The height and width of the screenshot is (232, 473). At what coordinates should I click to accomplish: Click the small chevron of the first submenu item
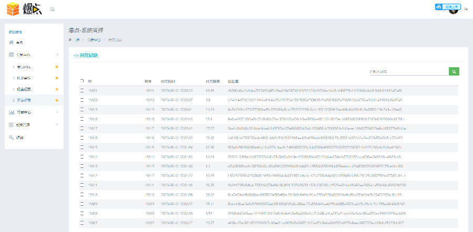[x=14, y=67]
